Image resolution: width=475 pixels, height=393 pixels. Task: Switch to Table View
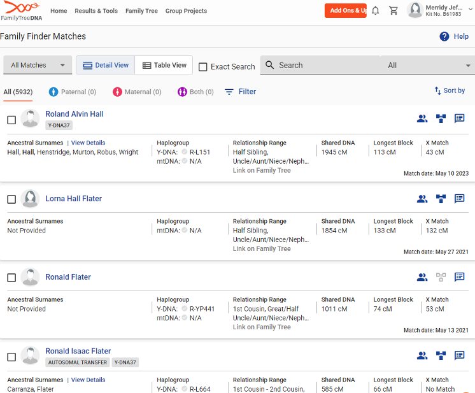point(164,65)
